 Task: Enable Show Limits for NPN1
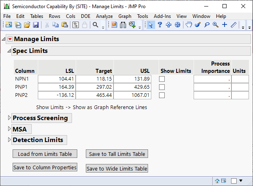[x=162, y=79]
